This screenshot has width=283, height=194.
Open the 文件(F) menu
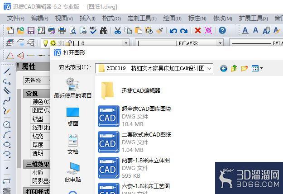(x=16, y=18)
